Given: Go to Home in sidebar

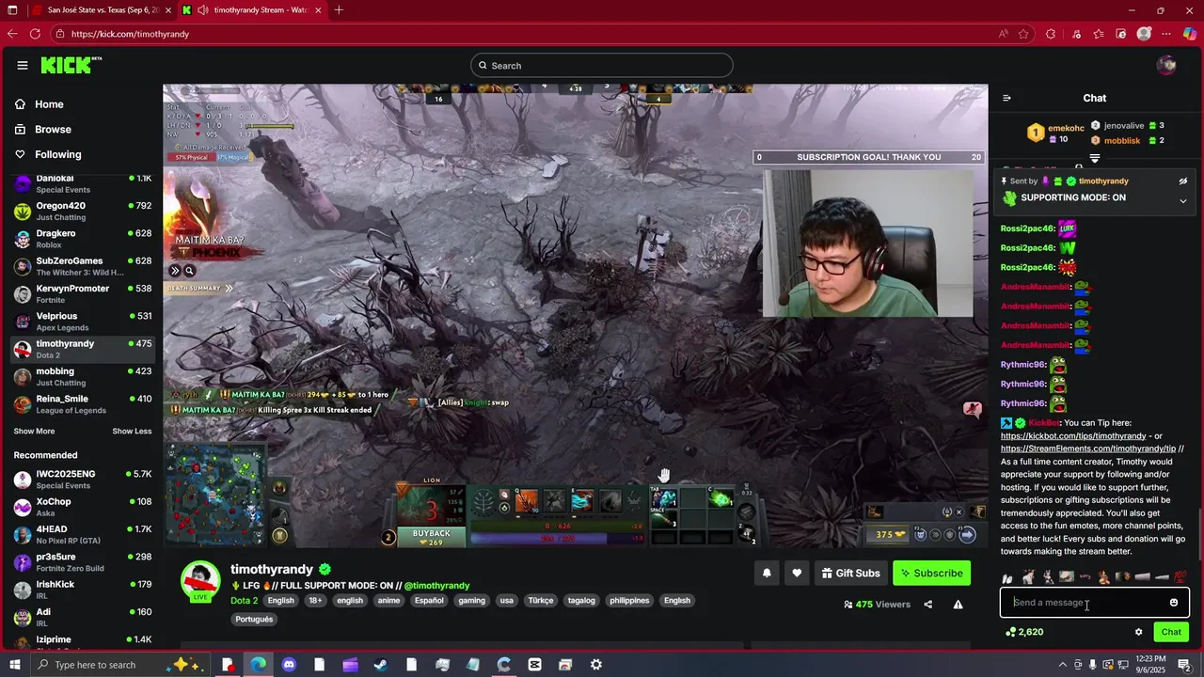Looking at the screenshot, I should [x=49, y=104].
